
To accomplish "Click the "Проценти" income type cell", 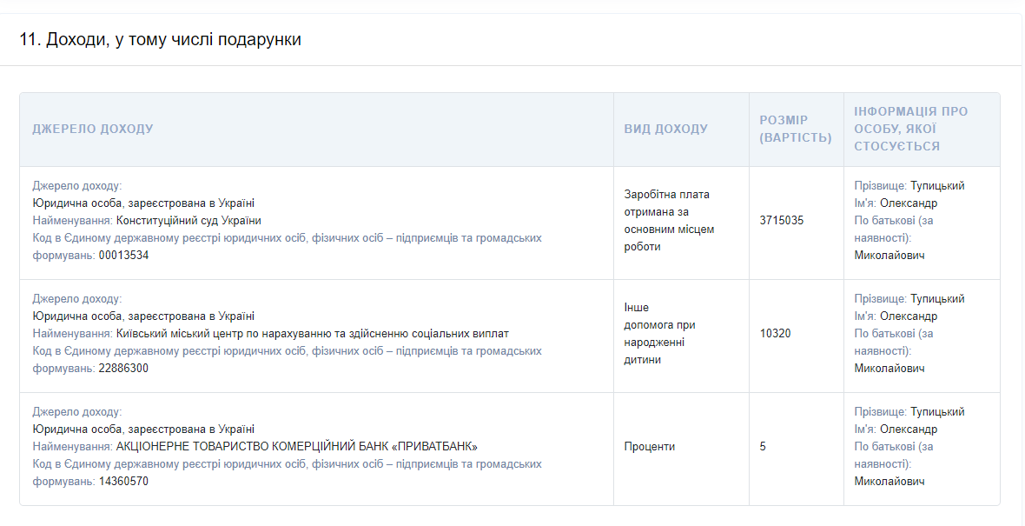I will tap(649, 447).
